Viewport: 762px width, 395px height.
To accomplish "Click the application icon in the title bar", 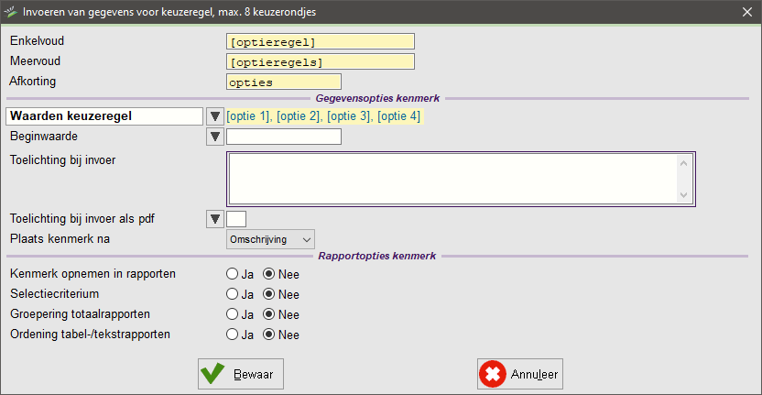I will (11, 11).
